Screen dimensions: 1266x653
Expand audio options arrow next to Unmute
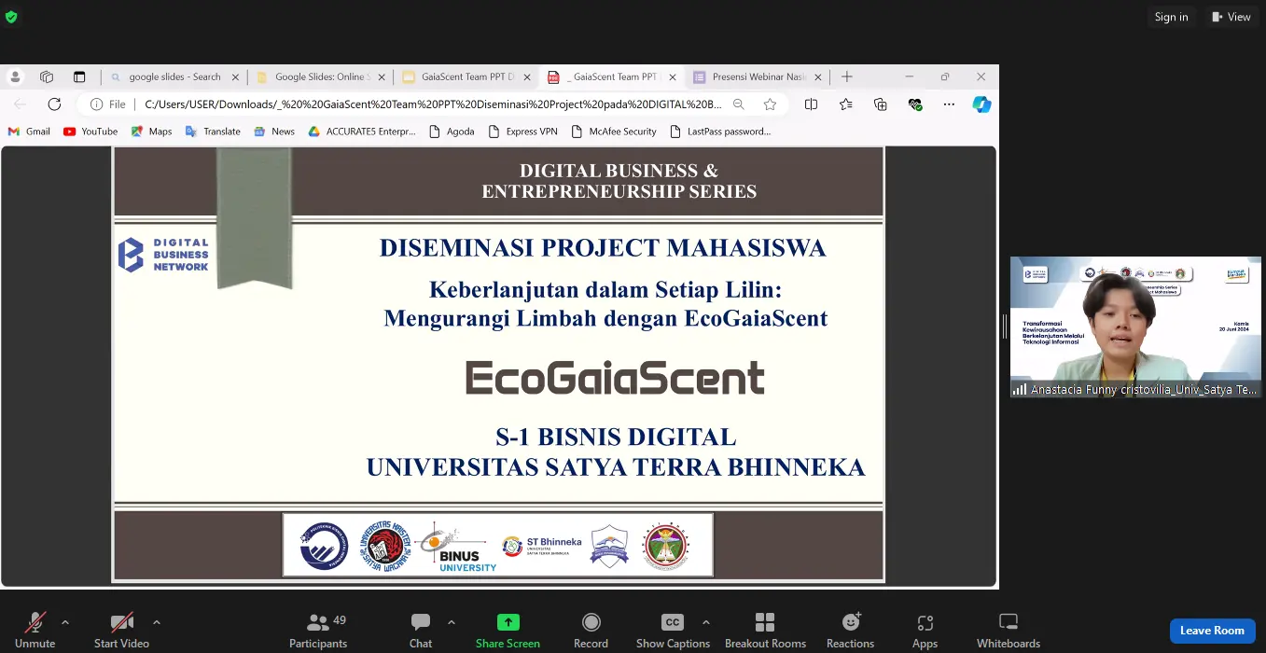click(65, 622)
